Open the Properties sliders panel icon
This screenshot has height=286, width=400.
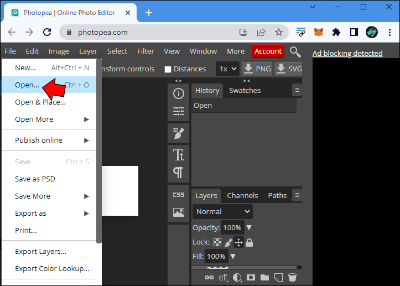(x=178, y=111)
